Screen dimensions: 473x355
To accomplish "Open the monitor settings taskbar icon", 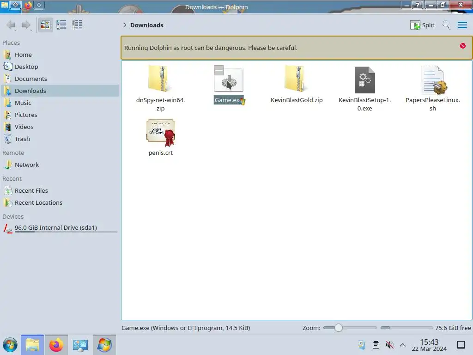I will 80,345.
